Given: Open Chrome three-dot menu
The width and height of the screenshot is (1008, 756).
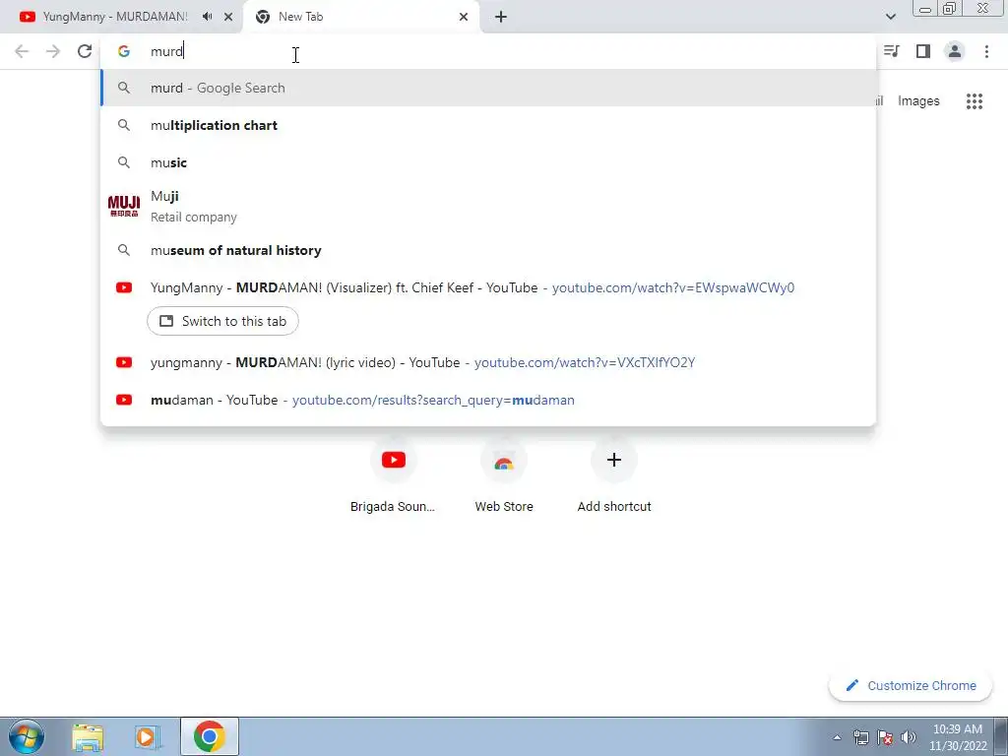Looking at the screenshot, I should pos(986,51).
